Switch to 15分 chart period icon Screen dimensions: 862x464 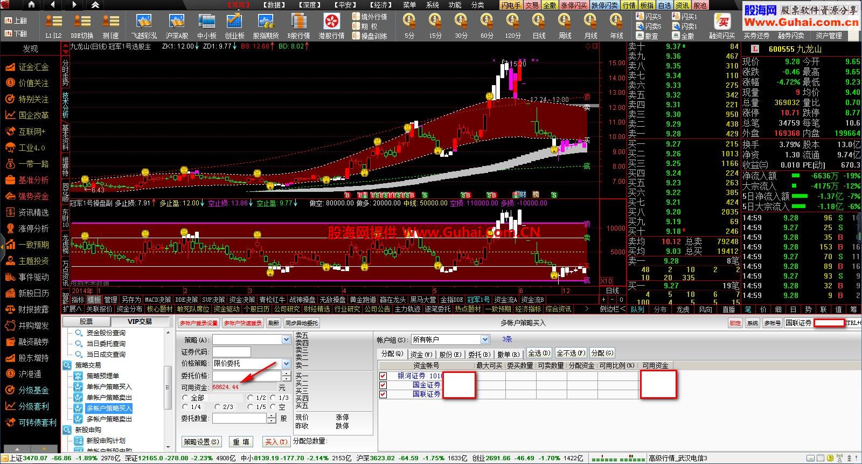click(x=435, y=26)
